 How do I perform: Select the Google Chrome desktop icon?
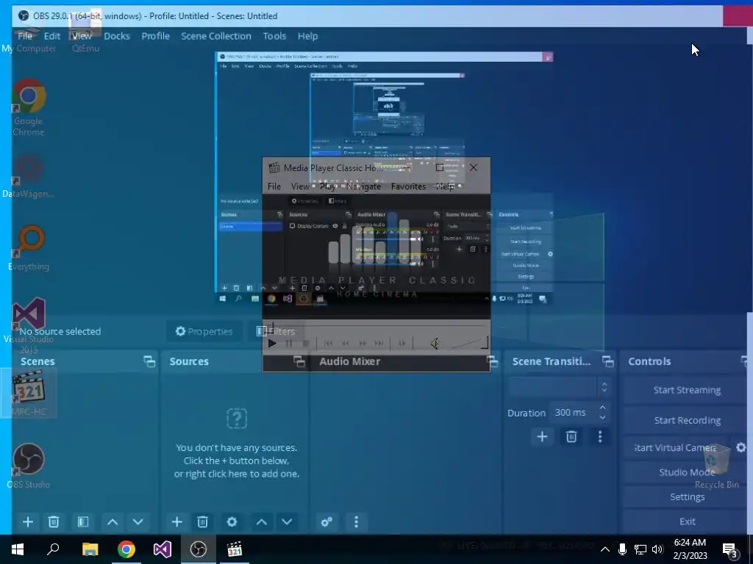tap(29, 107)
